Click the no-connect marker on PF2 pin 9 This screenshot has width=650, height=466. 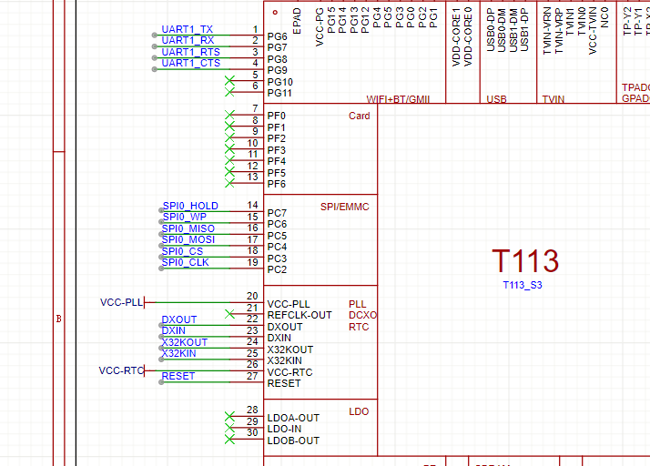point(229,137)
